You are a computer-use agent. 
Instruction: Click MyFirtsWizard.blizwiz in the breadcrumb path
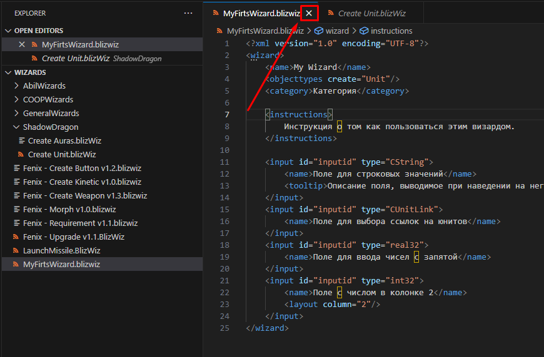tap(265, 31)
